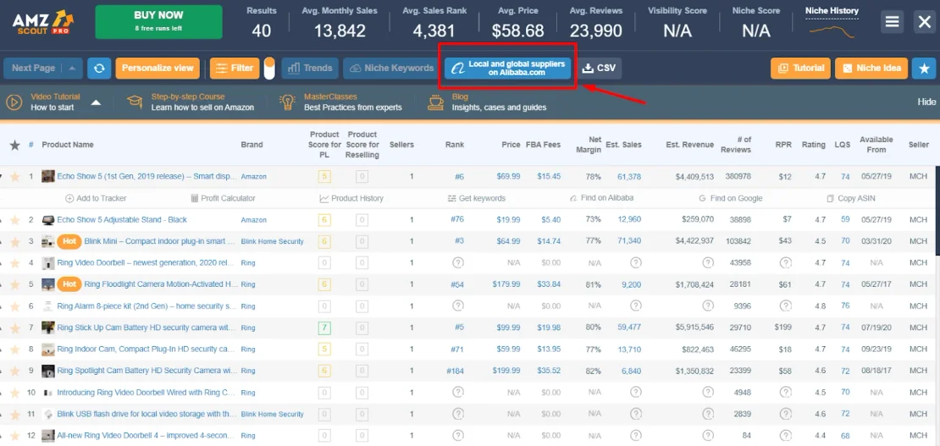Open Trends chart button
This screenshot has height=446, width=940.
[310, 69]
